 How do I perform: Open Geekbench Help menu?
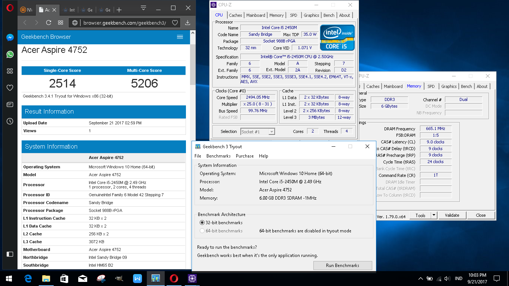[x=263, y=156]
